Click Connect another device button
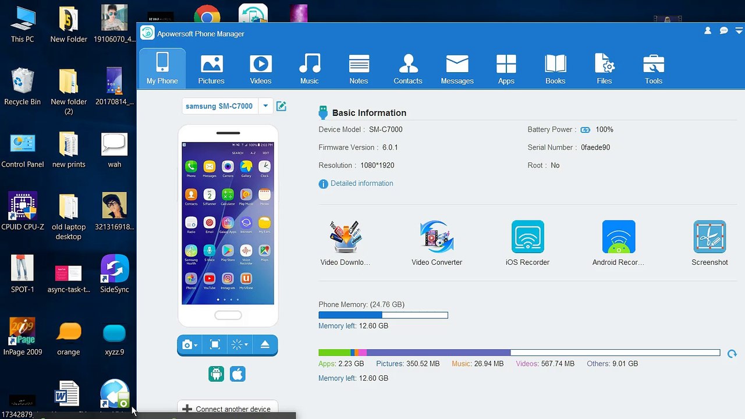This screenshot has height=419, width=745. pyautogui.click(x=228, y=409)
